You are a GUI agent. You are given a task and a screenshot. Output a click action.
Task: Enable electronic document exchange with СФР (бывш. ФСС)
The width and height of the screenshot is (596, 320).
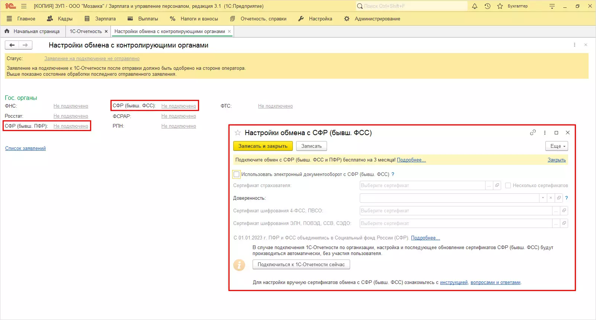[x=237, y=174]
